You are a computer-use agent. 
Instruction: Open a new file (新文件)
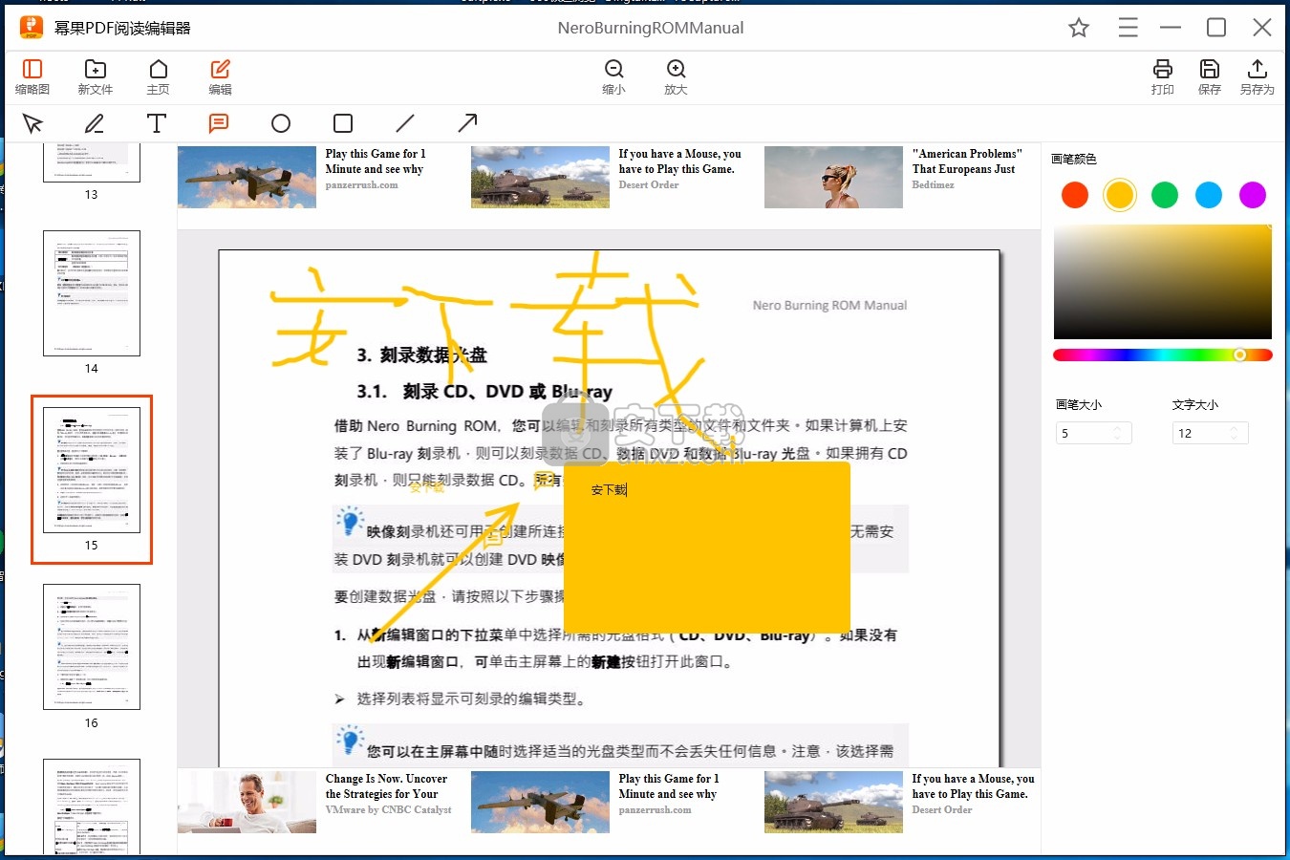pos(96,76)
